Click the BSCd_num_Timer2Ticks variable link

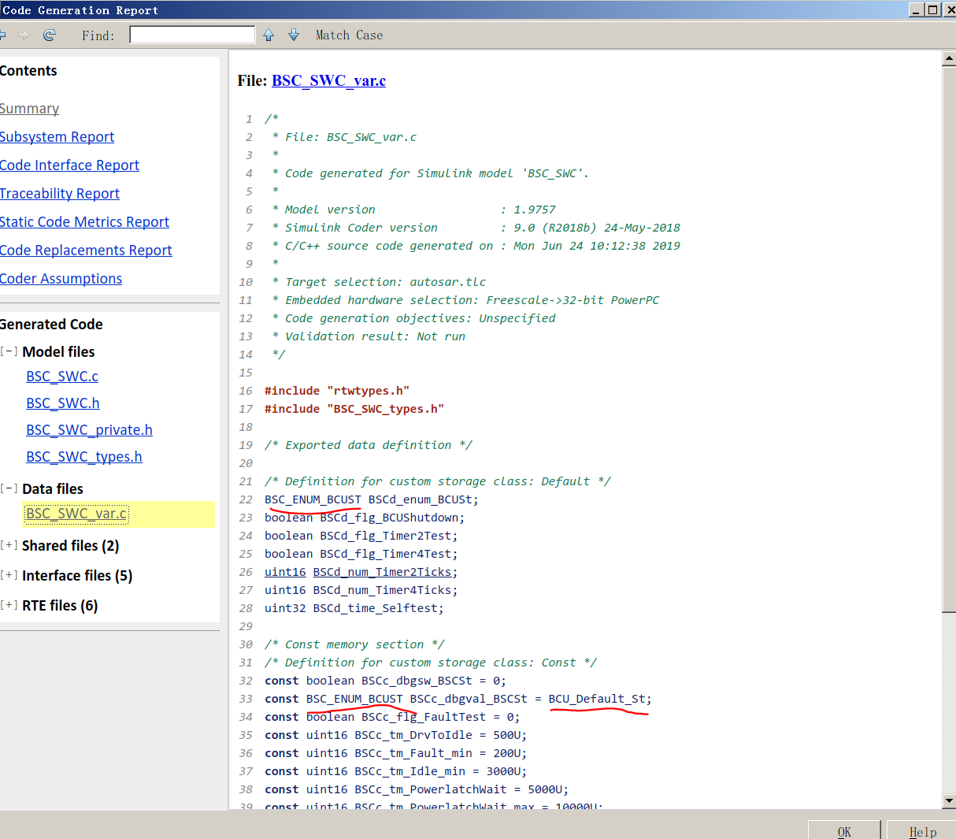[382, 572]
